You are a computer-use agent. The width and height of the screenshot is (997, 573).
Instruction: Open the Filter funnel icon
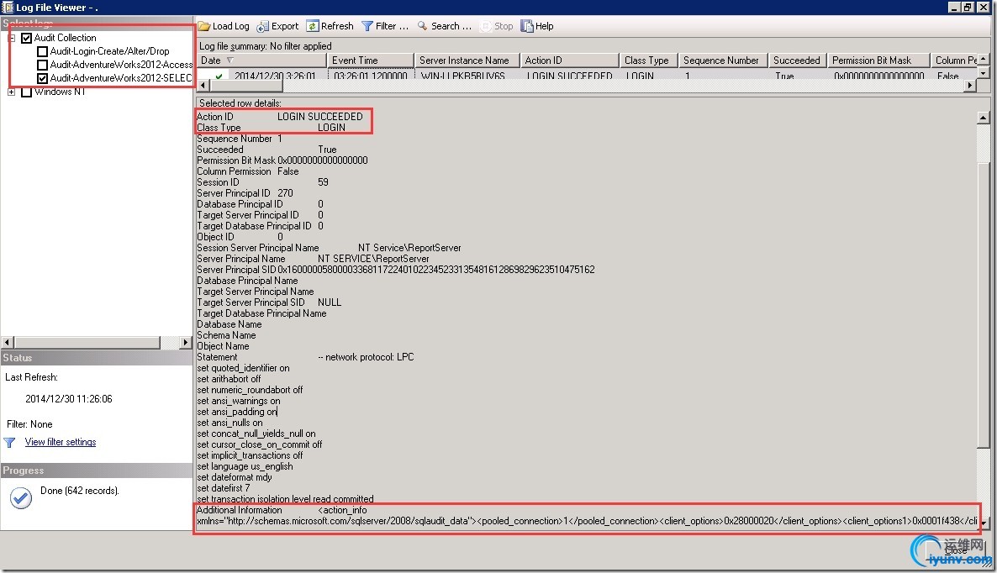[367, 26]
